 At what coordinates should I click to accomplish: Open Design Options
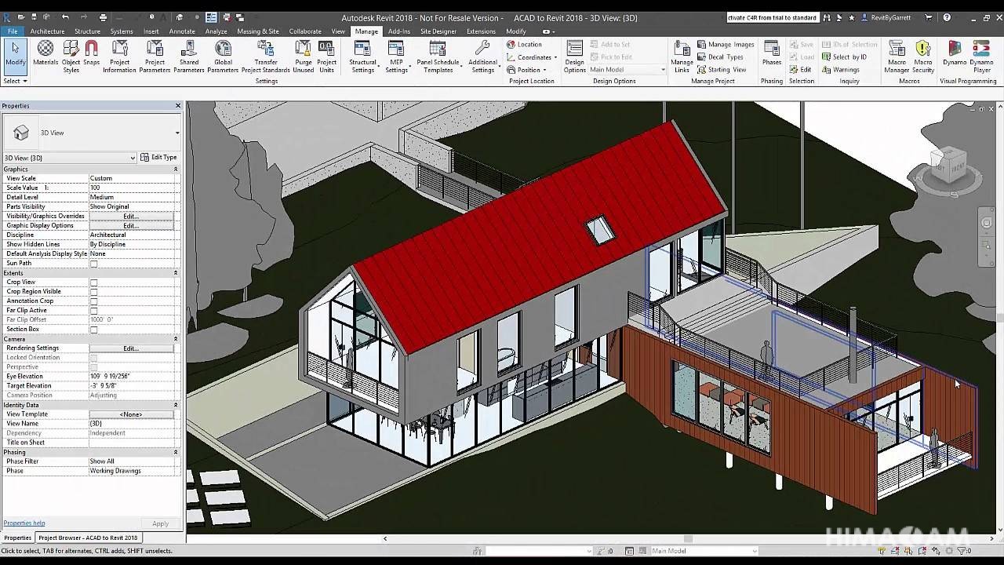click(x=574, y=56)
